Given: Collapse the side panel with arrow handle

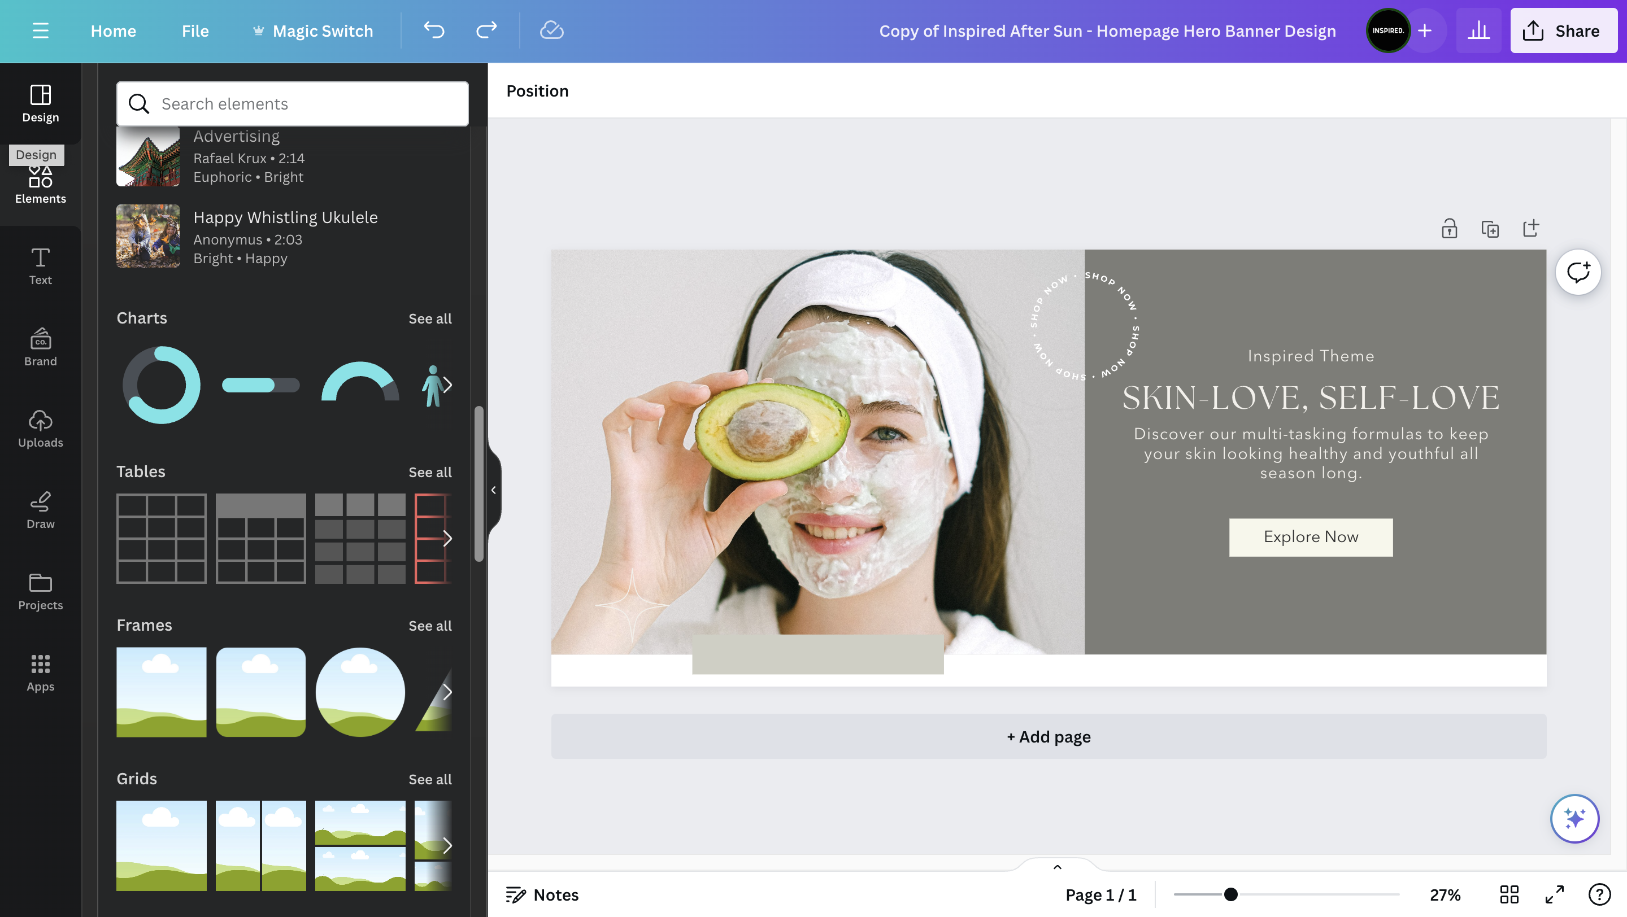Looking at the screenshot, I should pos(493,490).
